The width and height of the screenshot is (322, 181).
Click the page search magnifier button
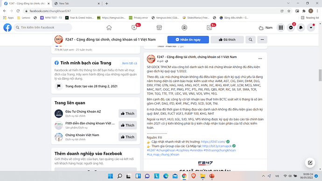click(251, 40)
